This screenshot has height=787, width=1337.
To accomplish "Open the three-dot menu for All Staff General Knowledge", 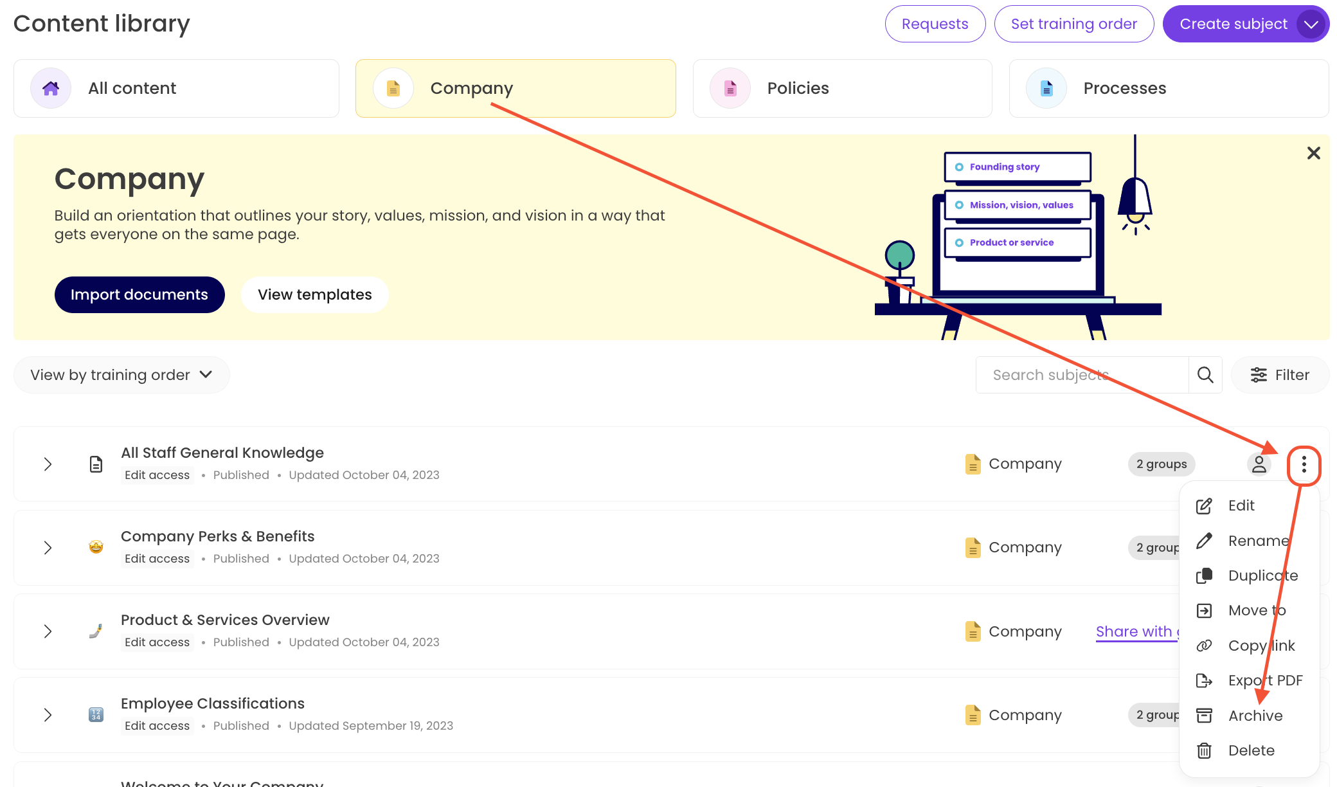I will point(1304,464).
